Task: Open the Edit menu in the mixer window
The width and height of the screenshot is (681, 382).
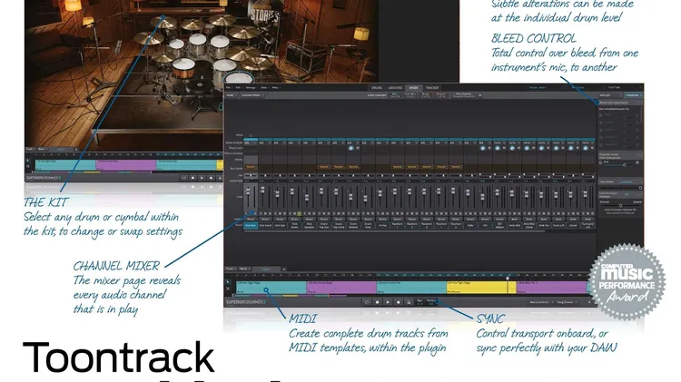Action: (239, 88)
